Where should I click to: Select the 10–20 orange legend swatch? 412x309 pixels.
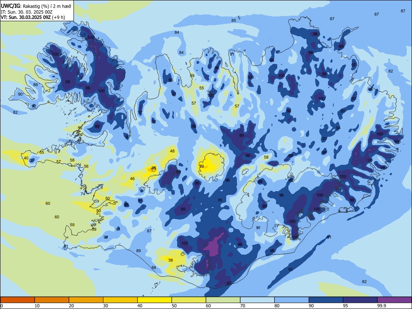[x=52, y=300]
